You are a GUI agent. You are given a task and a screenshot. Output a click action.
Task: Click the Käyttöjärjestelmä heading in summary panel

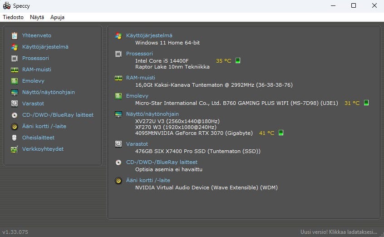tap(149, 35)
